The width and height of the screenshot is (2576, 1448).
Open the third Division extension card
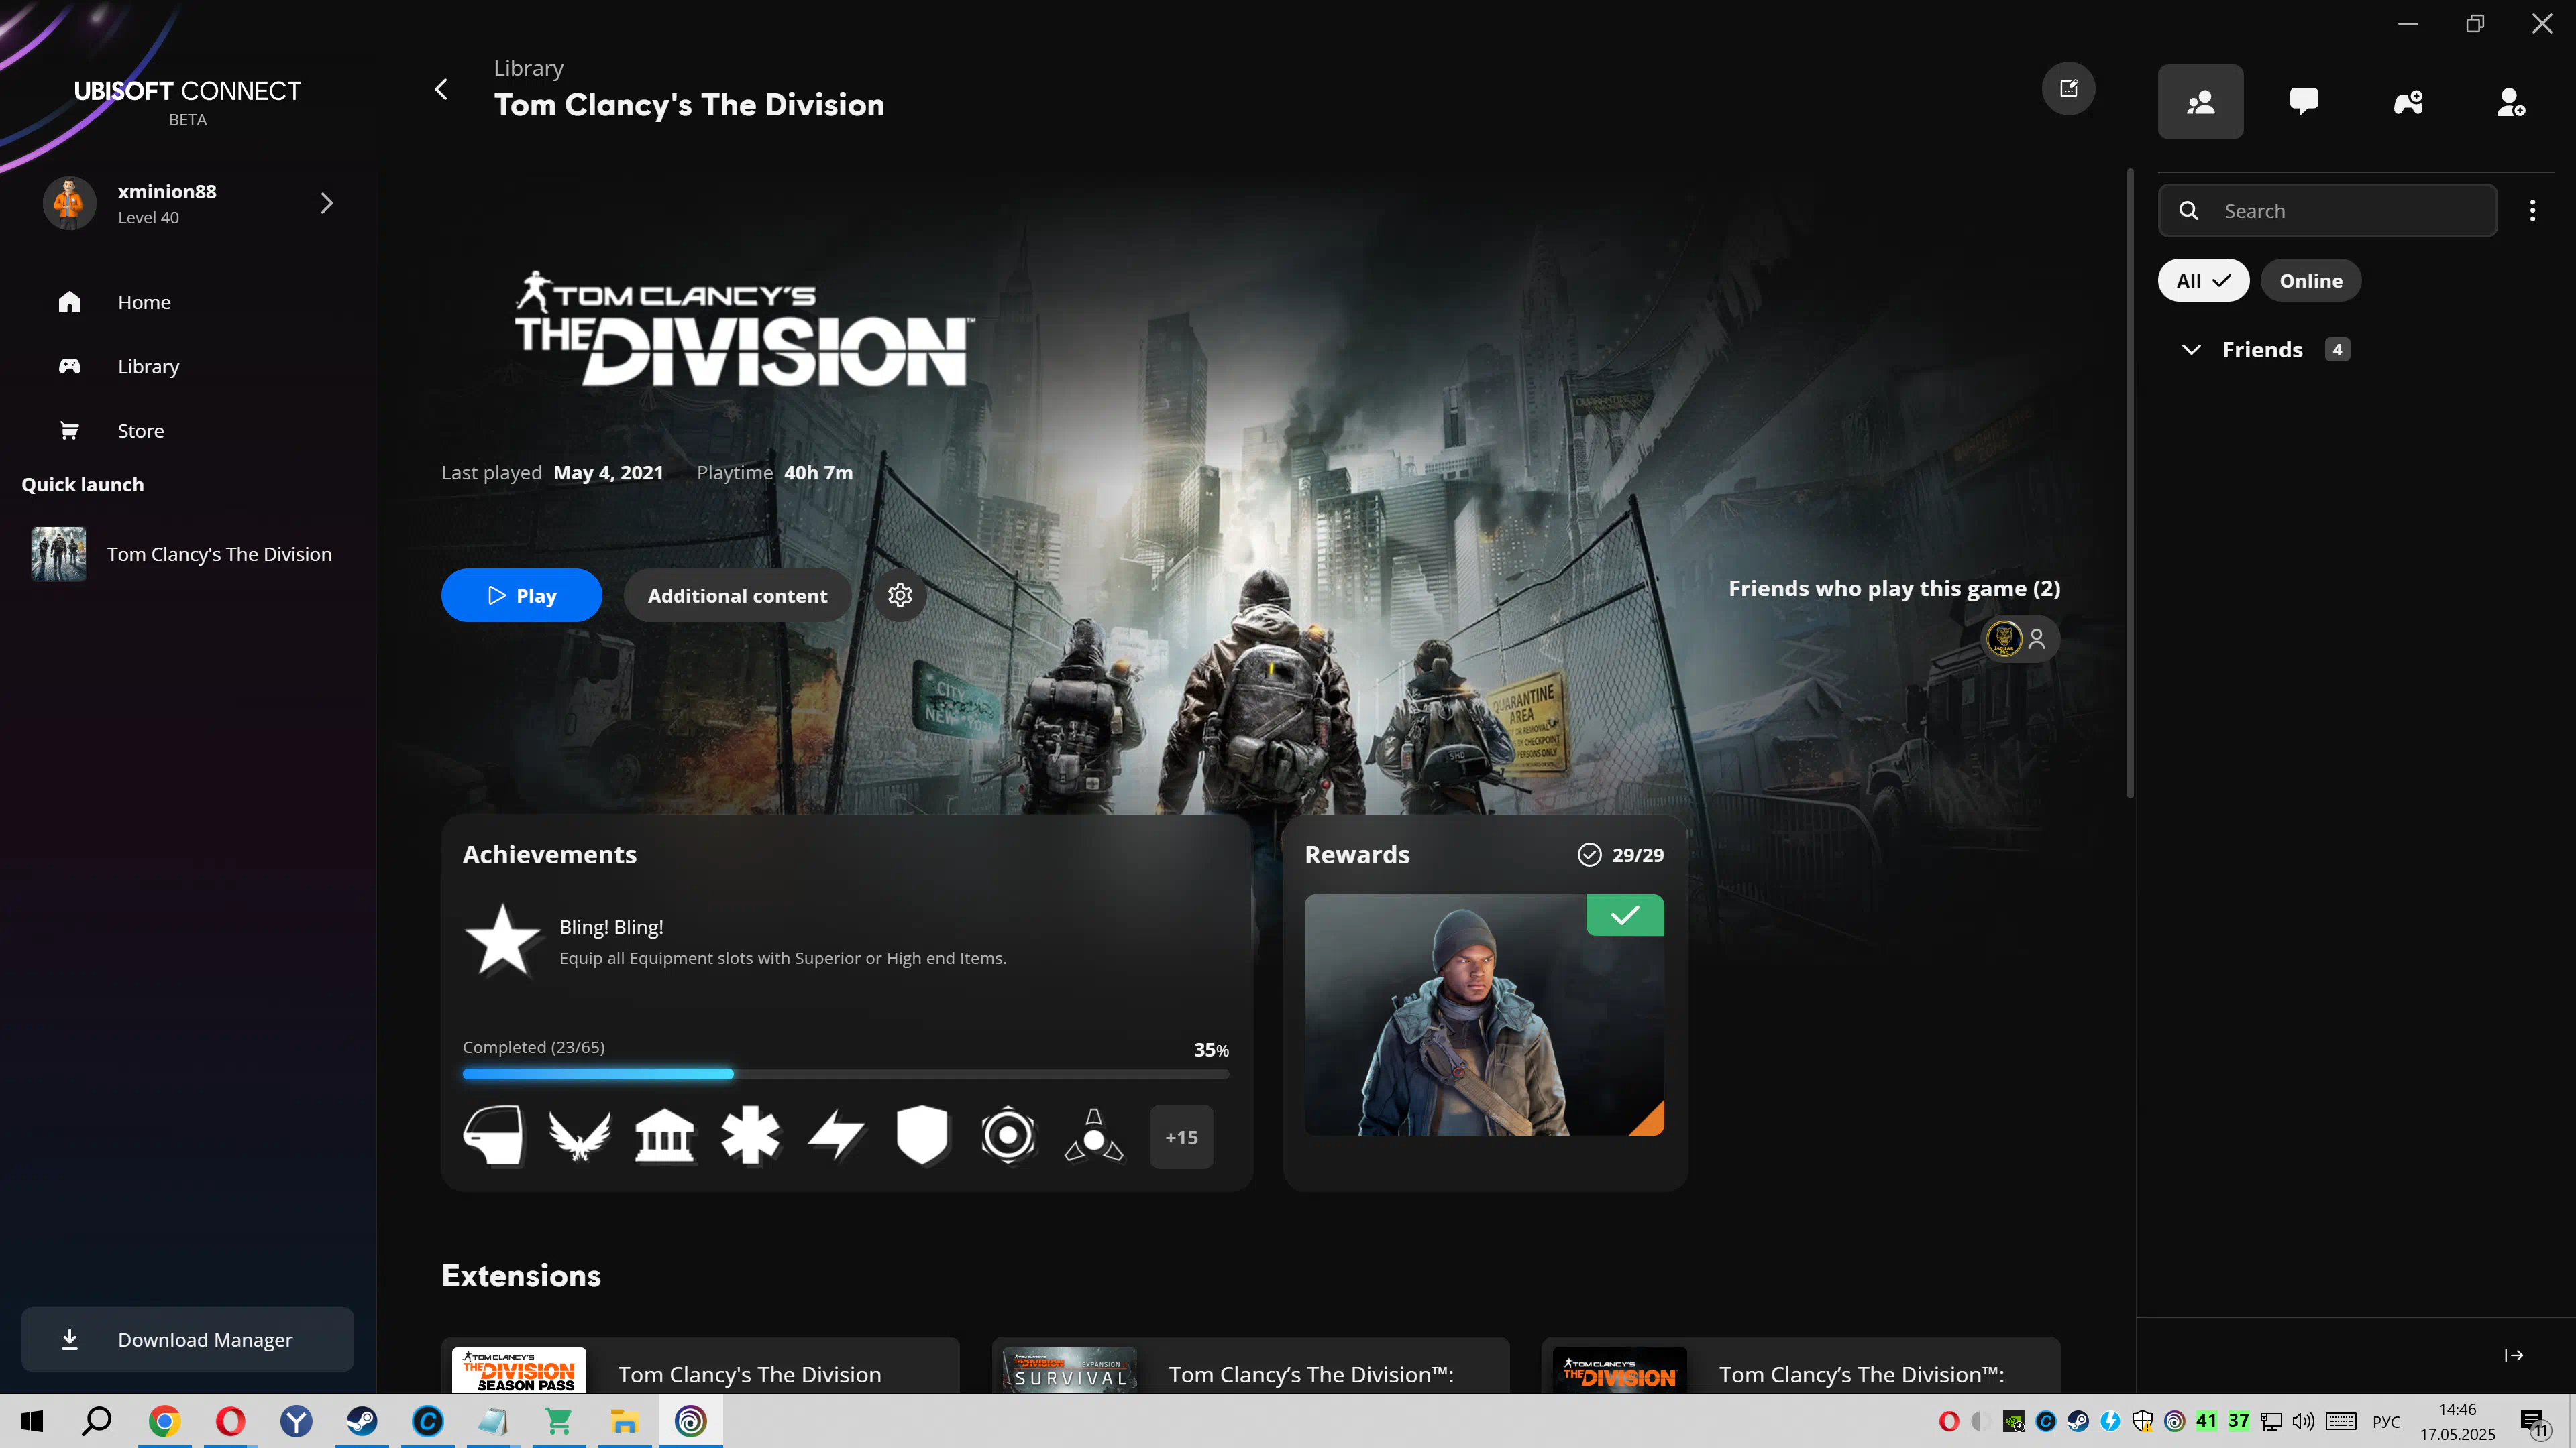click(x=1801, y=1366)
